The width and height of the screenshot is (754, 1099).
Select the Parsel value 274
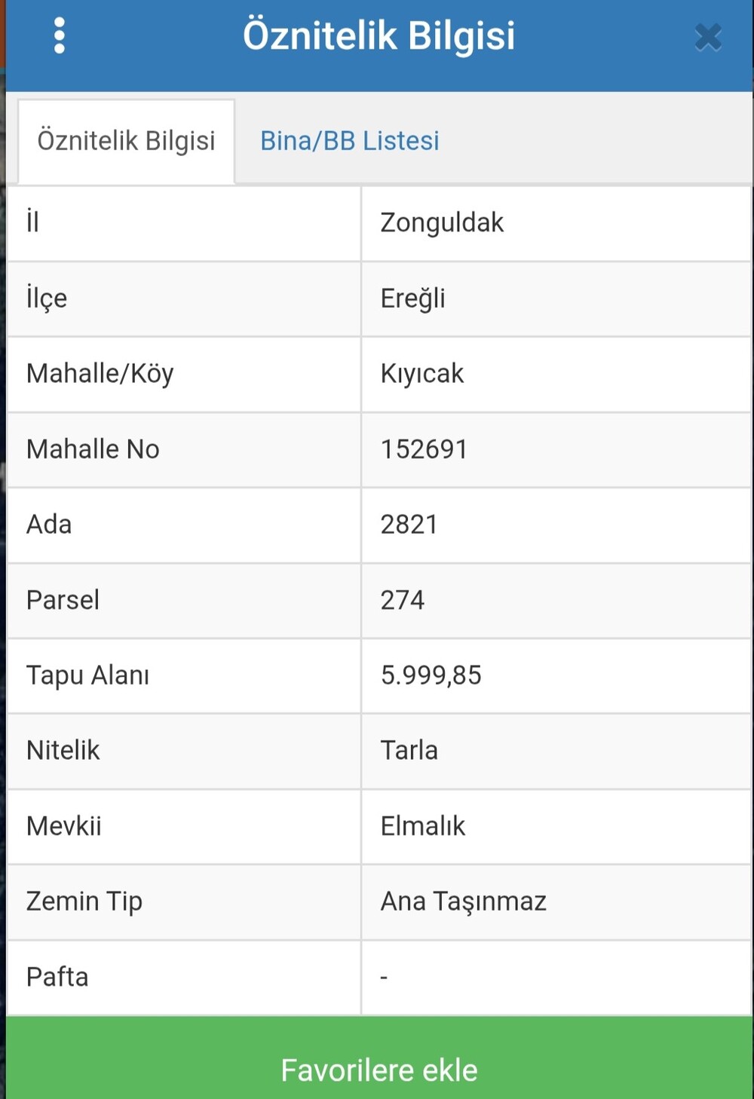coord(402,600)
